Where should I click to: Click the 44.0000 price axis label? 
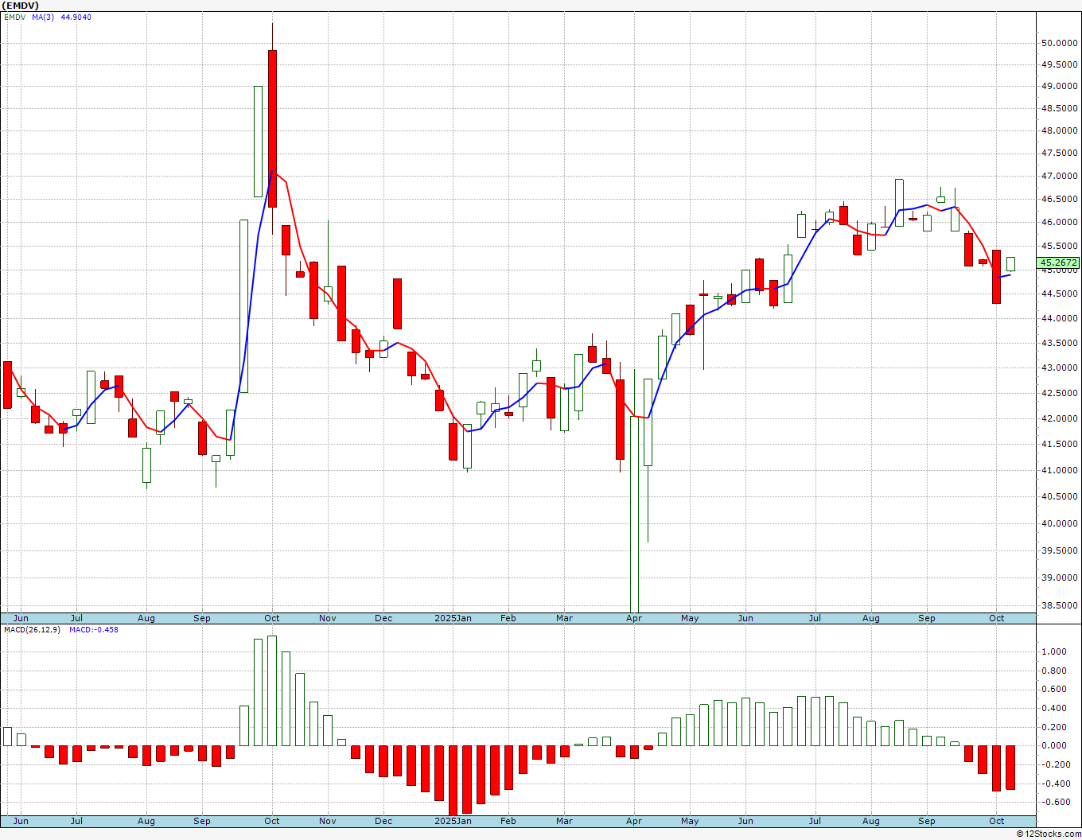(x=1060, y=318)
